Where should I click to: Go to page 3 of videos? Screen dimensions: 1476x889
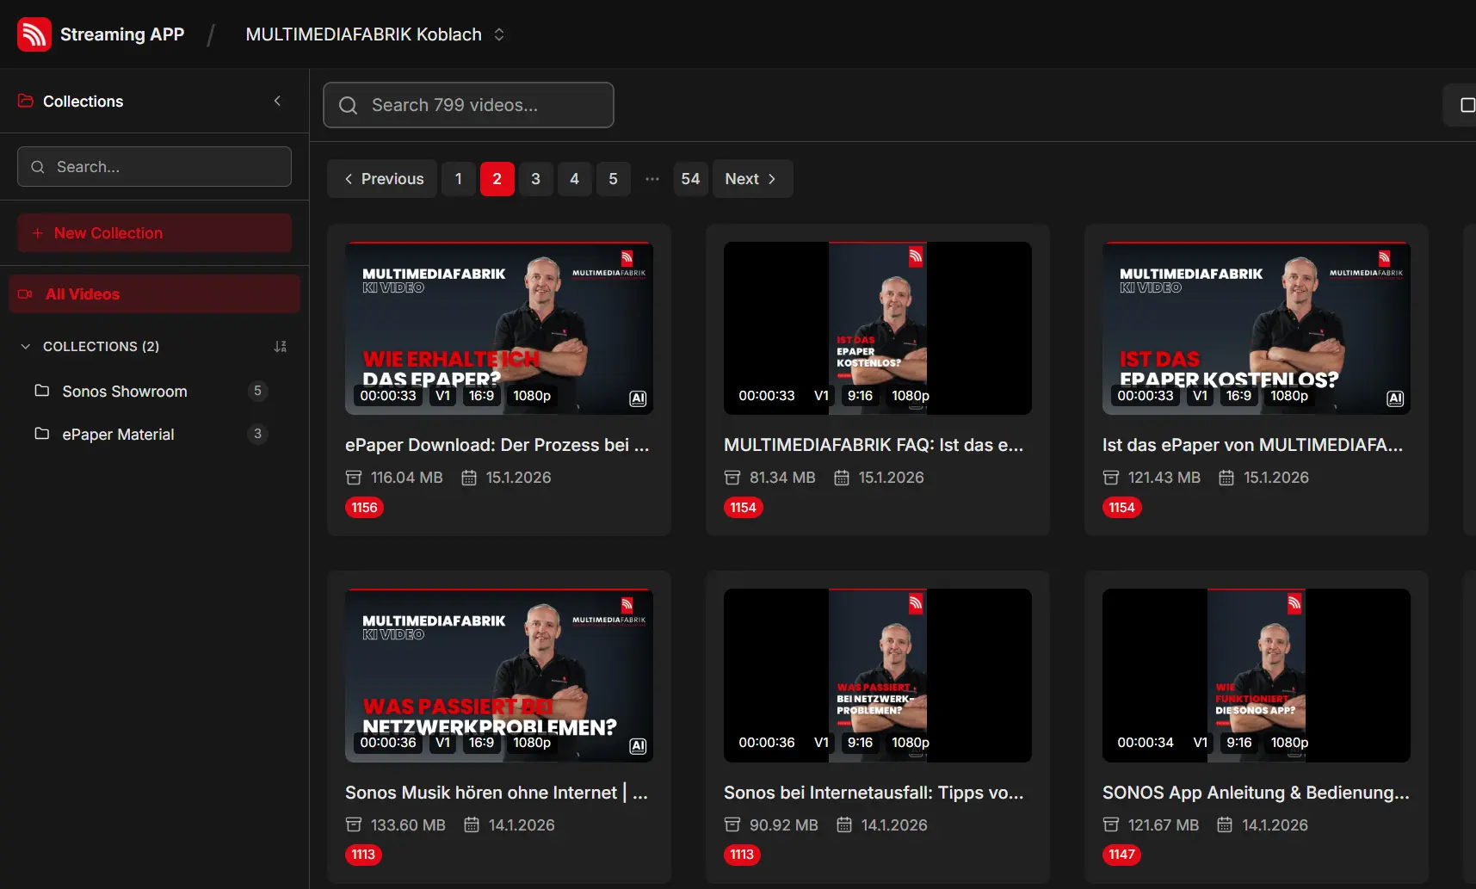coord(535,179)
